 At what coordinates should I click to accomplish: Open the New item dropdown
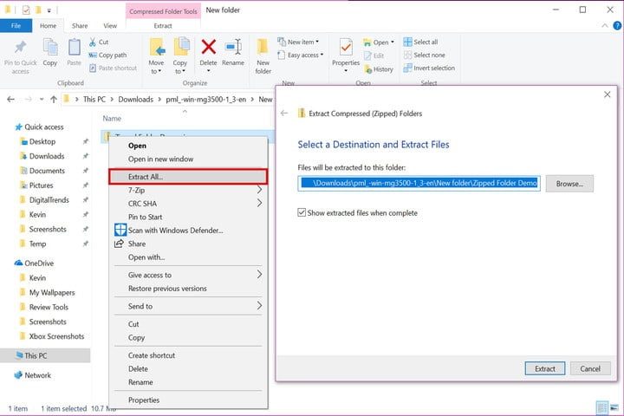302,42
